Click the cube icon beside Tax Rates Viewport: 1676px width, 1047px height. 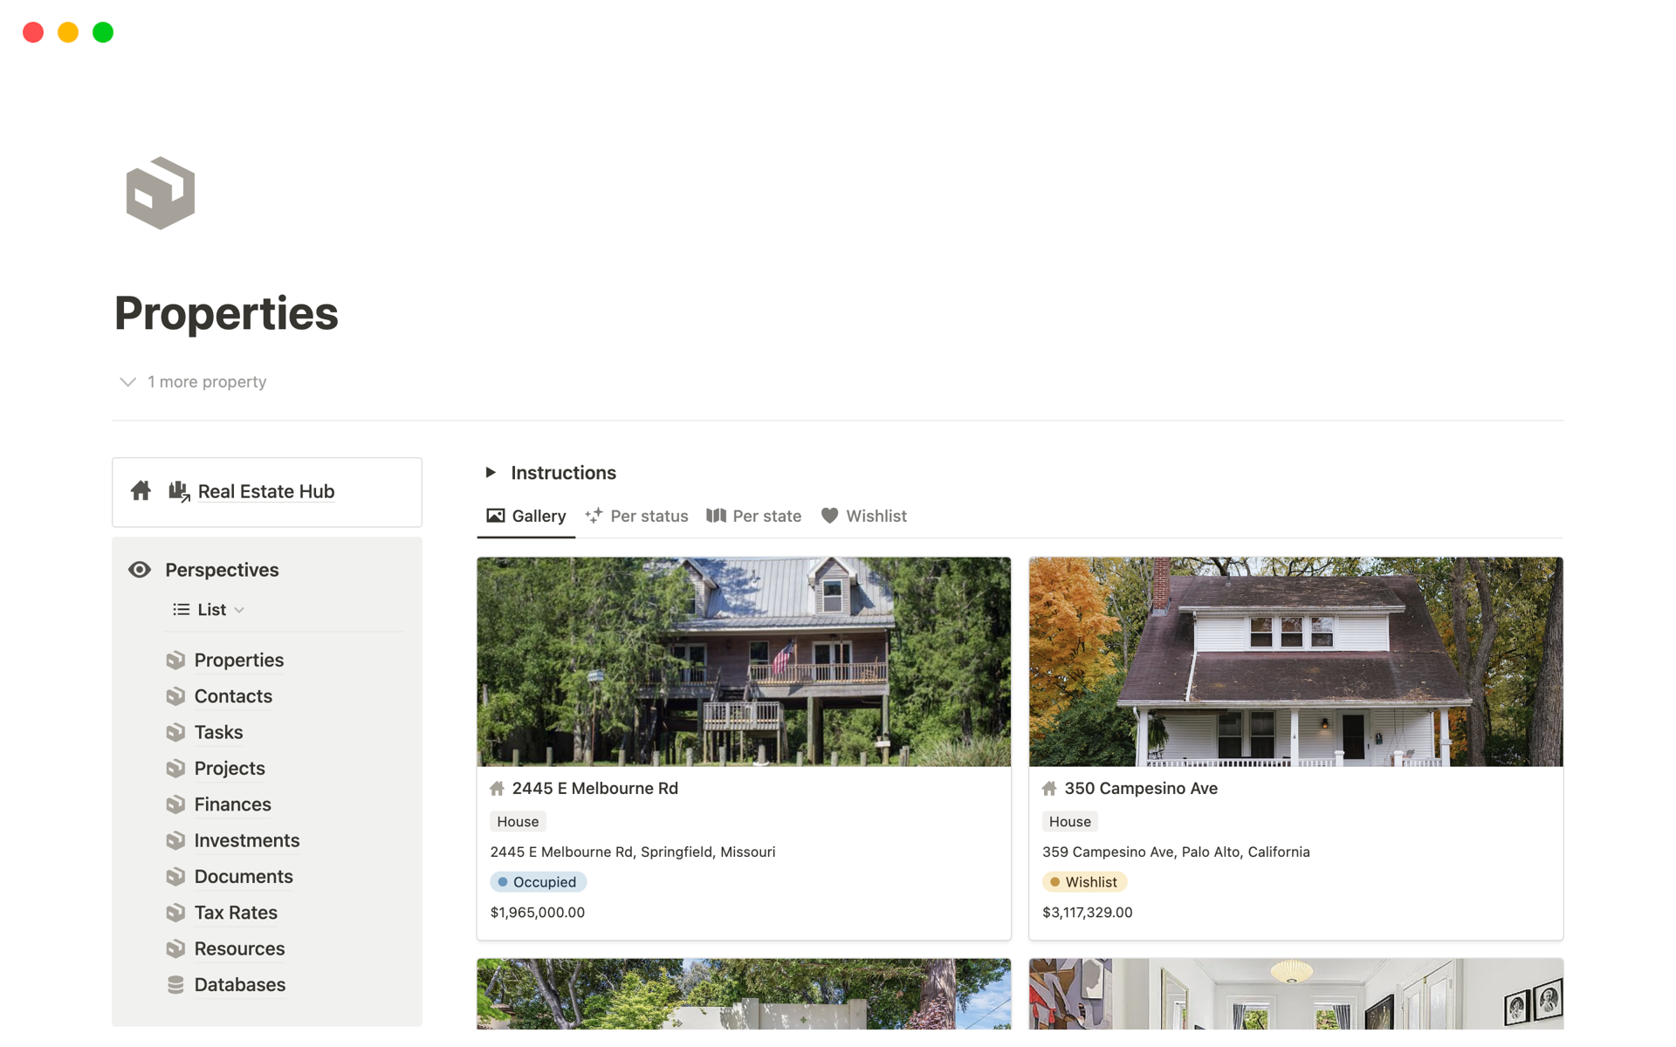175,913
